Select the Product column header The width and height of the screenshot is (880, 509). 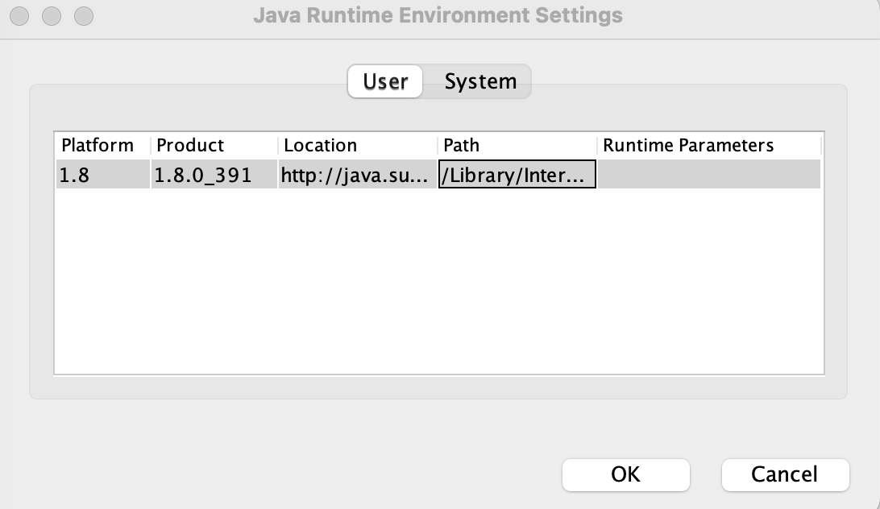click(x=214, y=145)
